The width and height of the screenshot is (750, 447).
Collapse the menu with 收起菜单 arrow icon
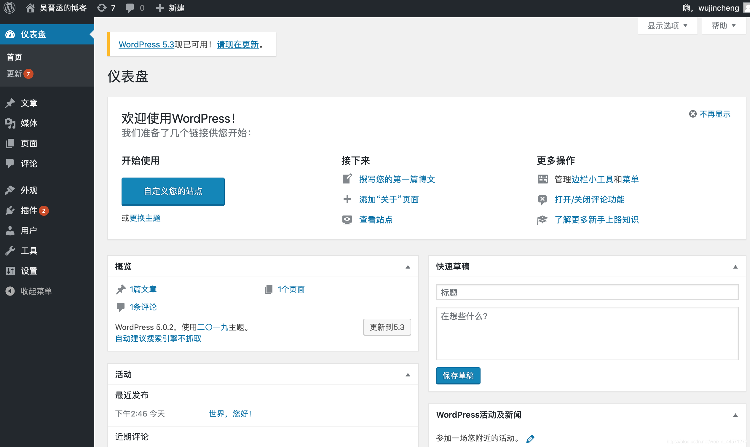coord(10,291)
